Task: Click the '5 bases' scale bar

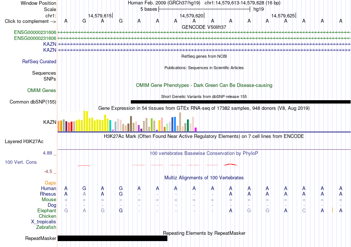Action: point(204,9)
